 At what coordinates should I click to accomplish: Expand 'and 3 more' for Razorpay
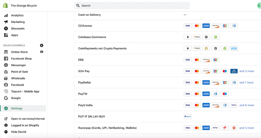[x=247, y=128]
